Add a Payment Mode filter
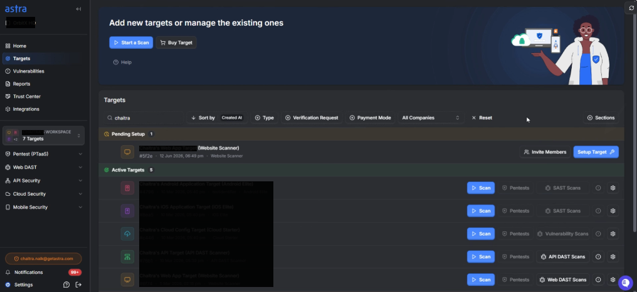This screenshot has height=292, width=637. point(370,118)
